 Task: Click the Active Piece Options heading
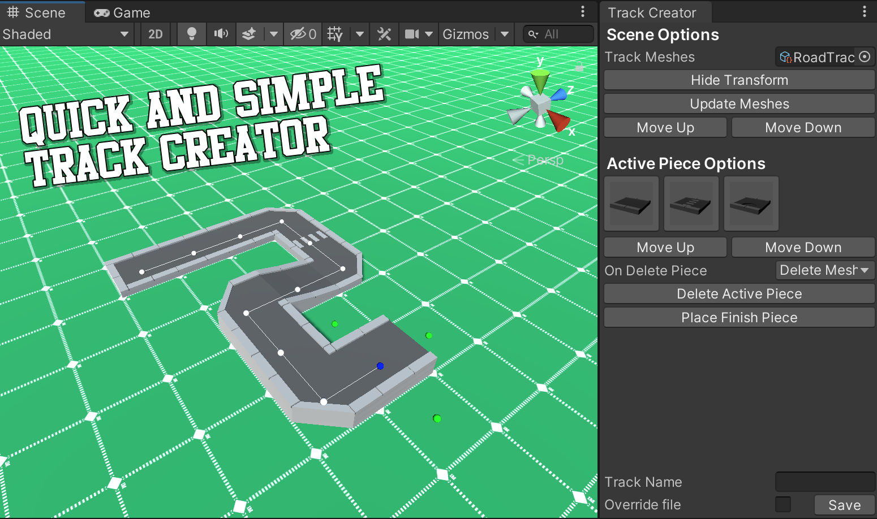(686, 164)
